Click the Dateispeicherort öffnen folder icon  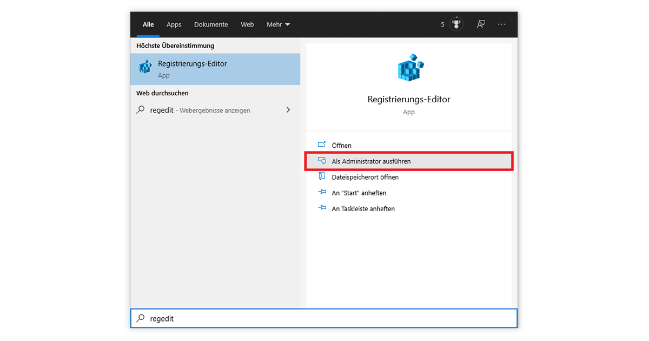322,176
